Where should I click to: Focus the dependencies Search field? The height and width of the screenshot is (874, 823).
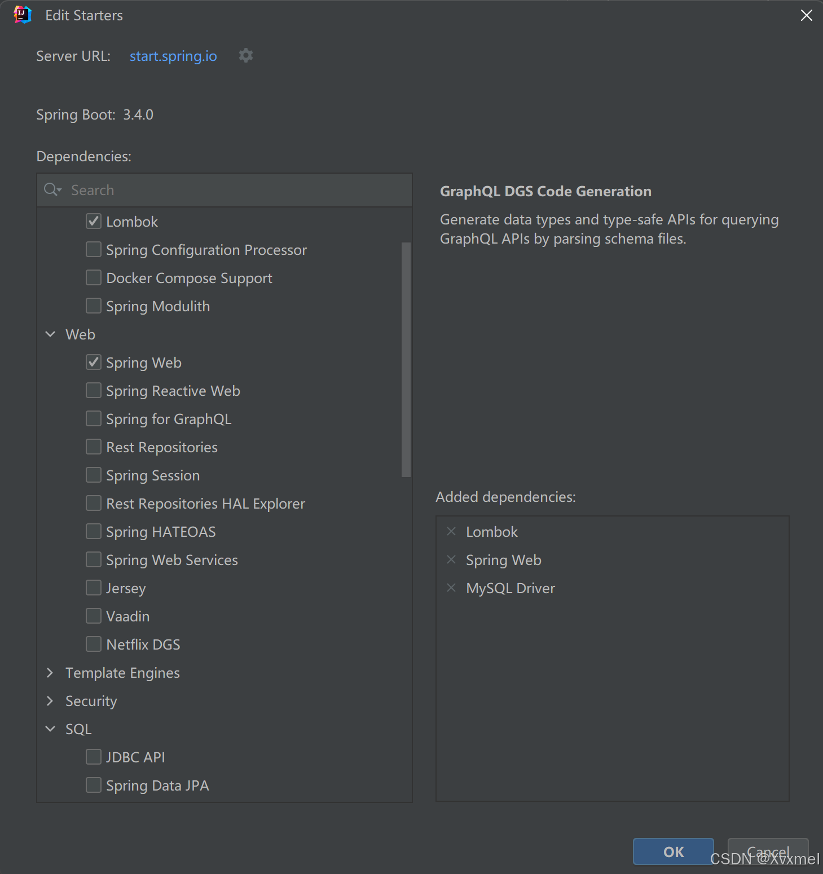[x=225, y=190]
